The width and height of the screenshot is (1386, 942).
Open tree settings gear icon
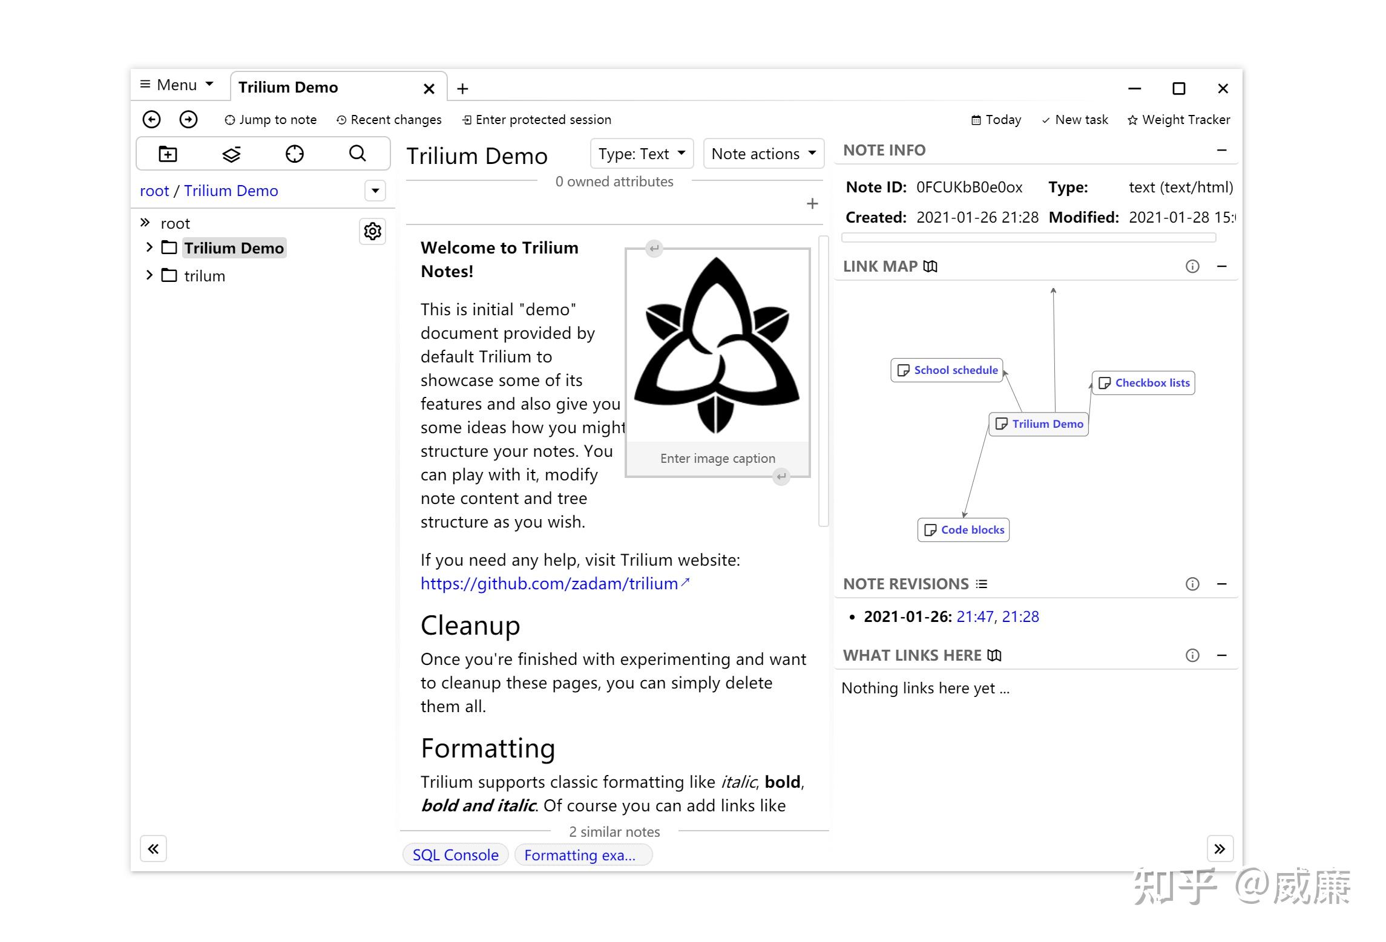coord(372,231)
